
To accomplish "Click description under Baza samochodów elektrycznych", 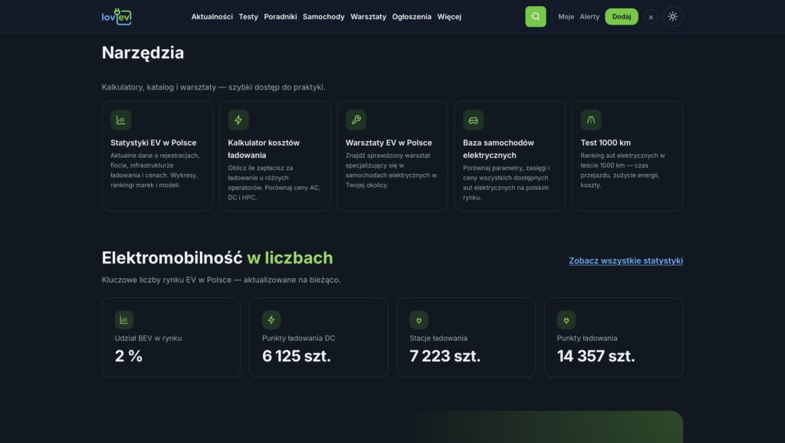I will click(506, 182).
